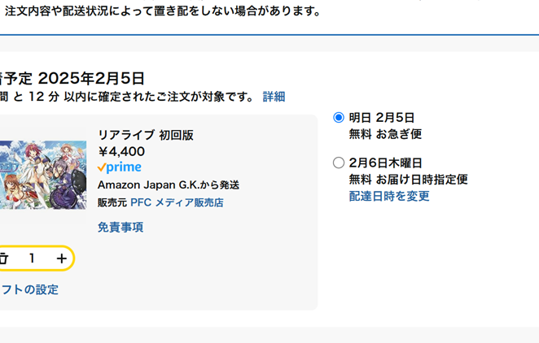Click the 販売元 seller label
This screenshot has width=539, height=343.
click(112, 202)
